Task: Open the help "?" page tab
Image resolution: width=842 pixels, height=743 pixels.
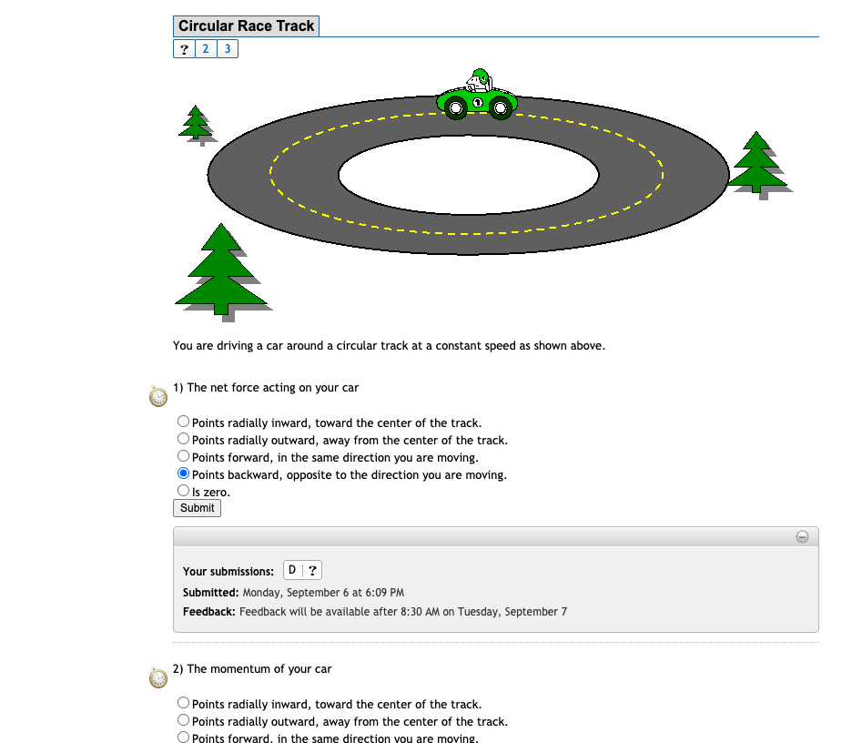Action: [x=184, y=48]
